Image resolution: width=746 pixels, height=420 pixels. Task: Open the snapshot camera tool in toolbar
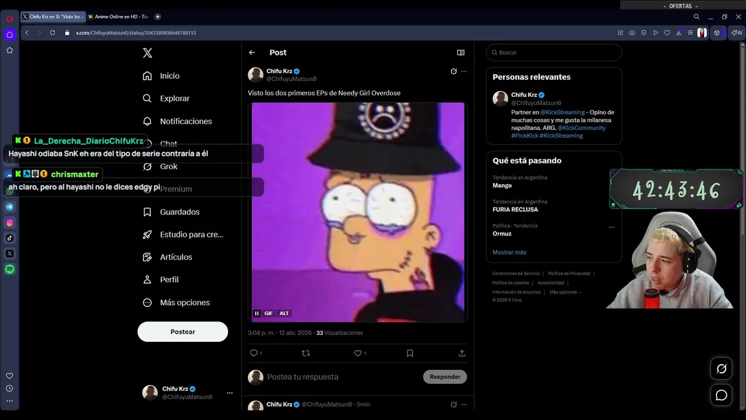[632, 33]
